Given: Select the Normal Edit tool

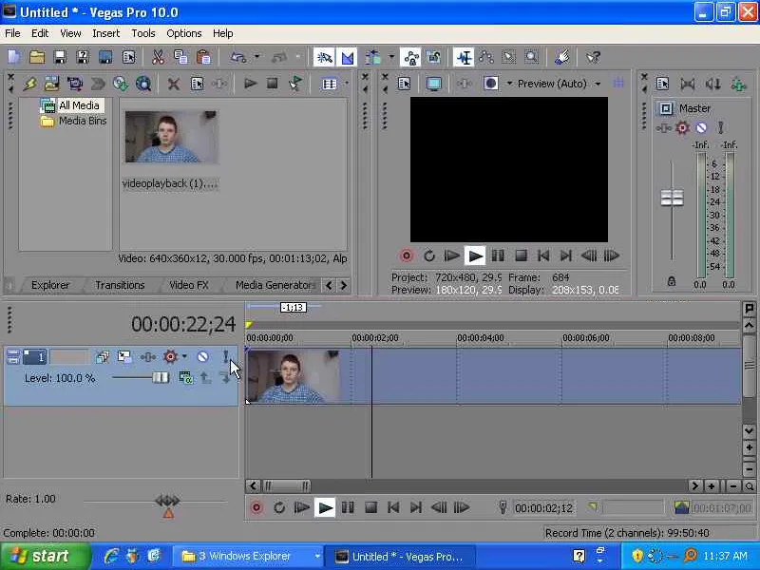Looking at the screenshot, I should tap(464, 57).
